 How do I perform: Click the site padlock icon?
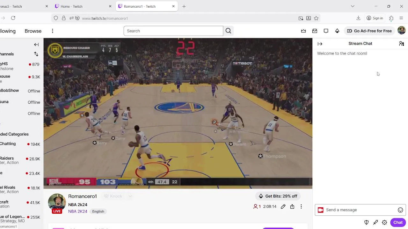click(x=64, y=18)
